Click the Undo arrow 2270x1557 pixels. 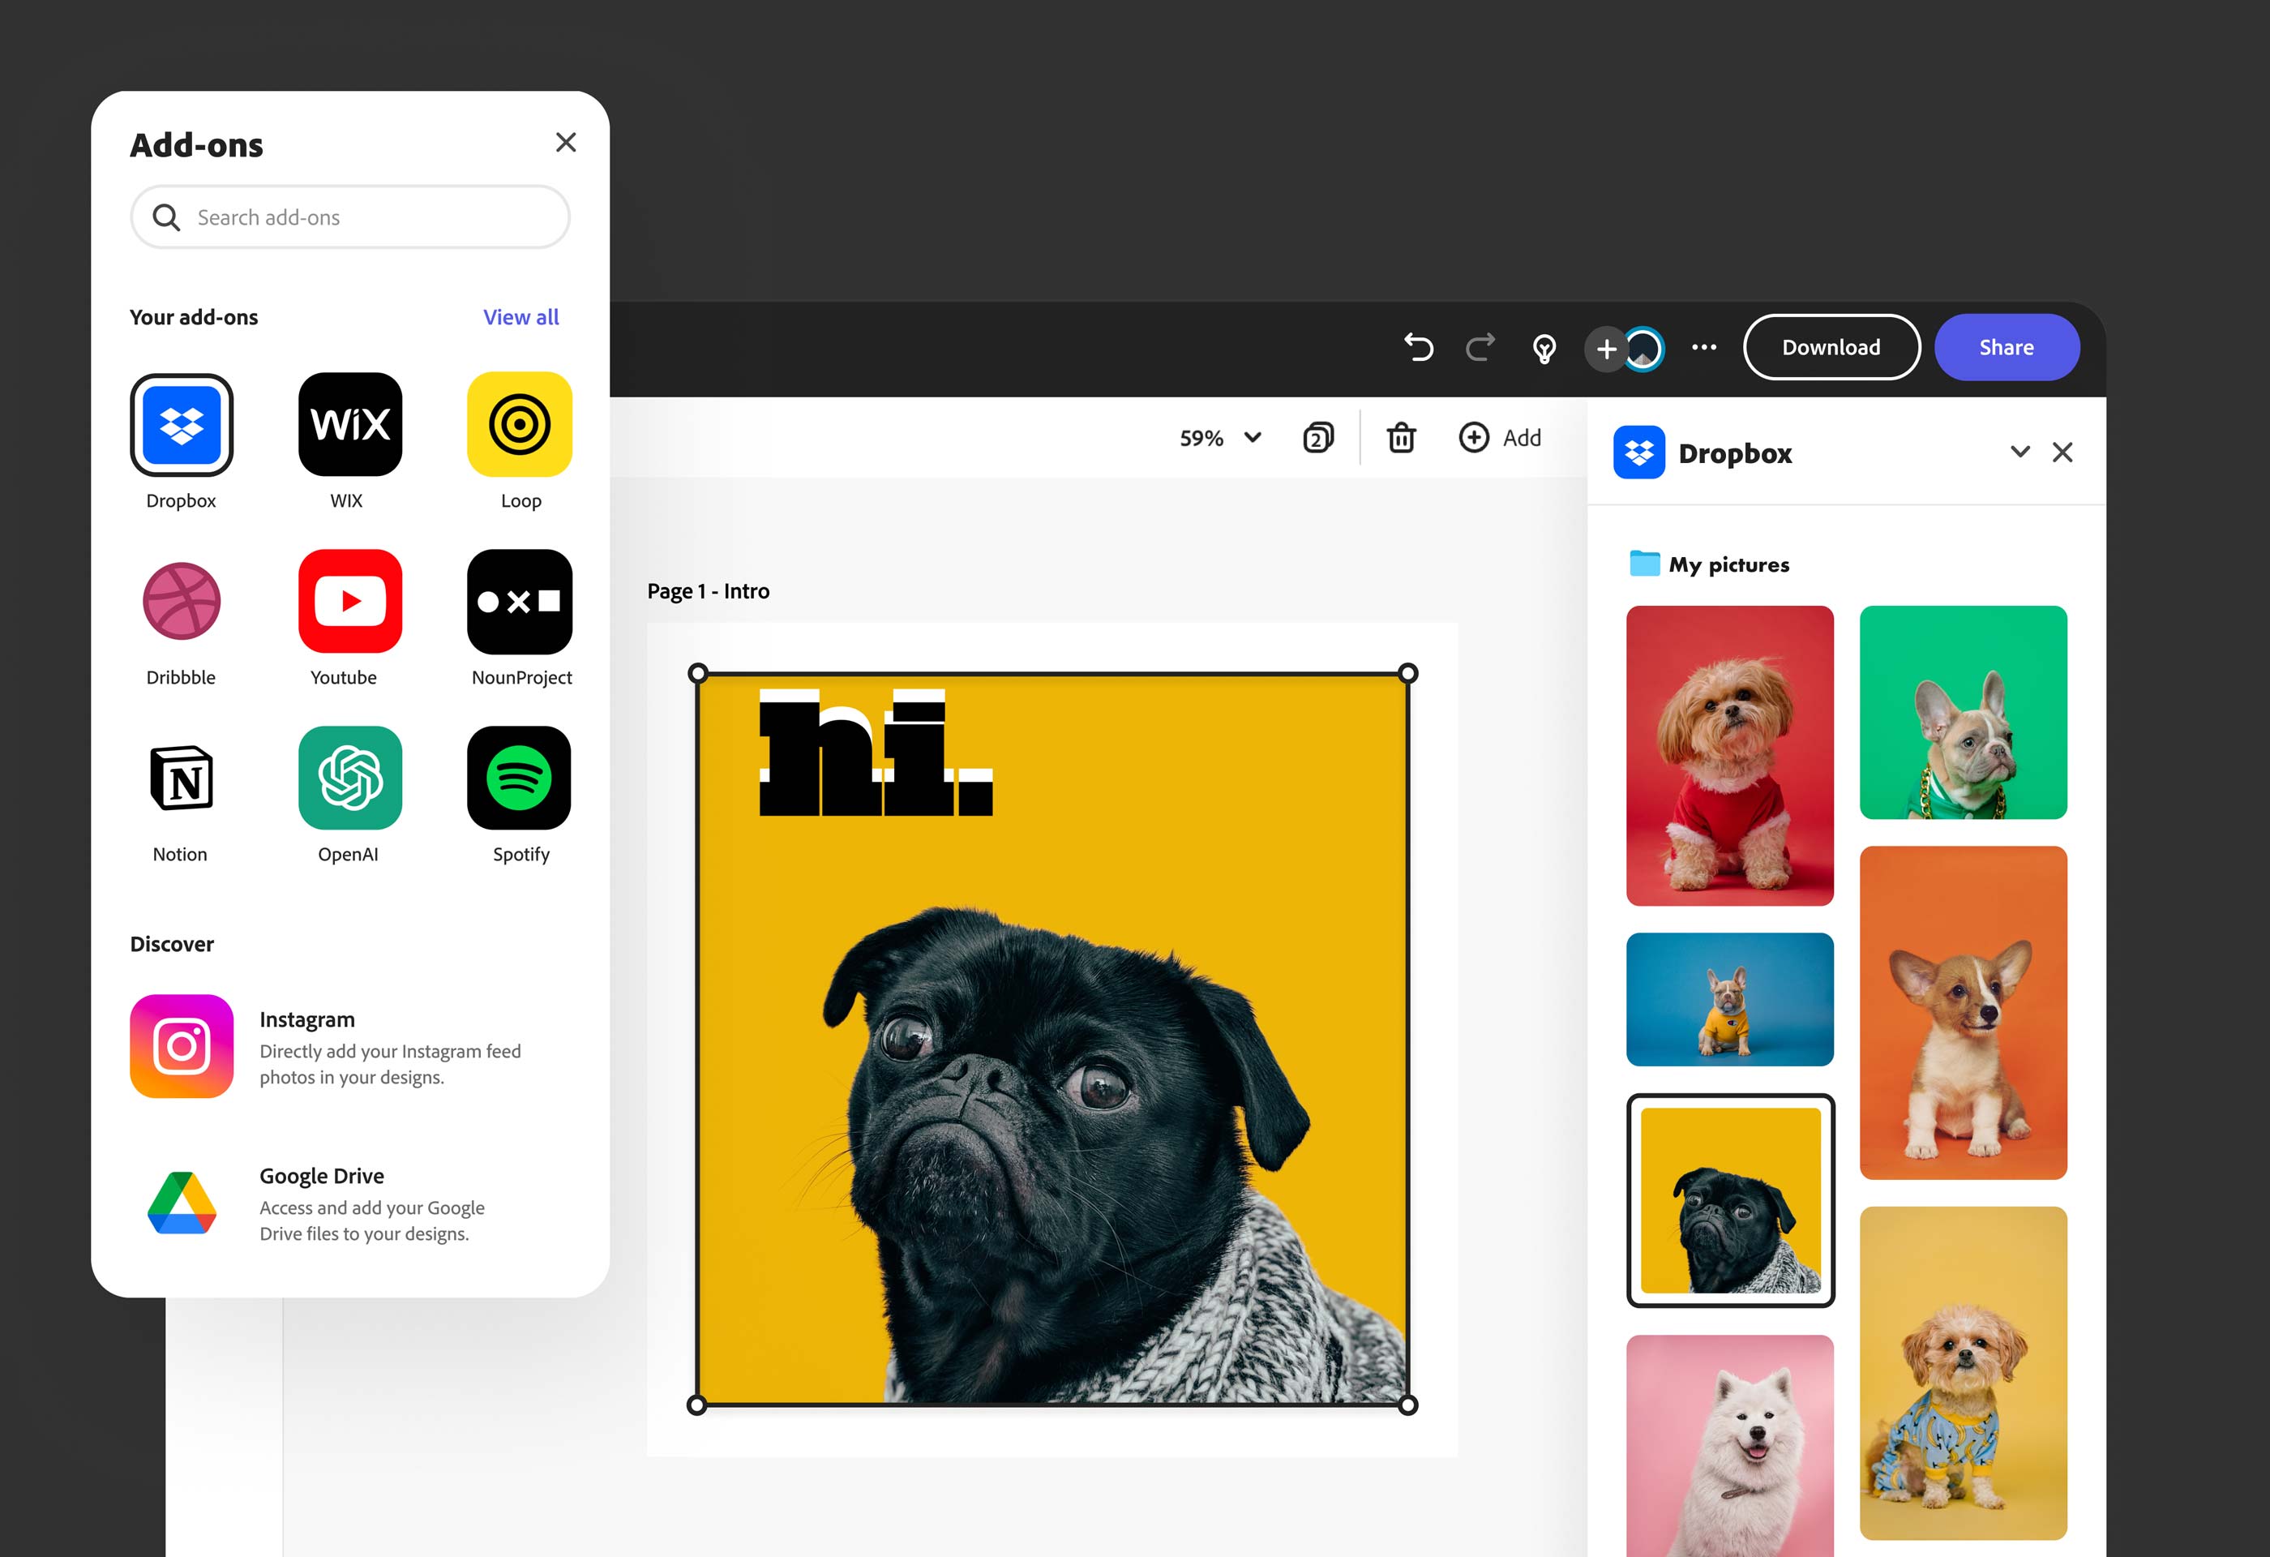(1418, 347)
